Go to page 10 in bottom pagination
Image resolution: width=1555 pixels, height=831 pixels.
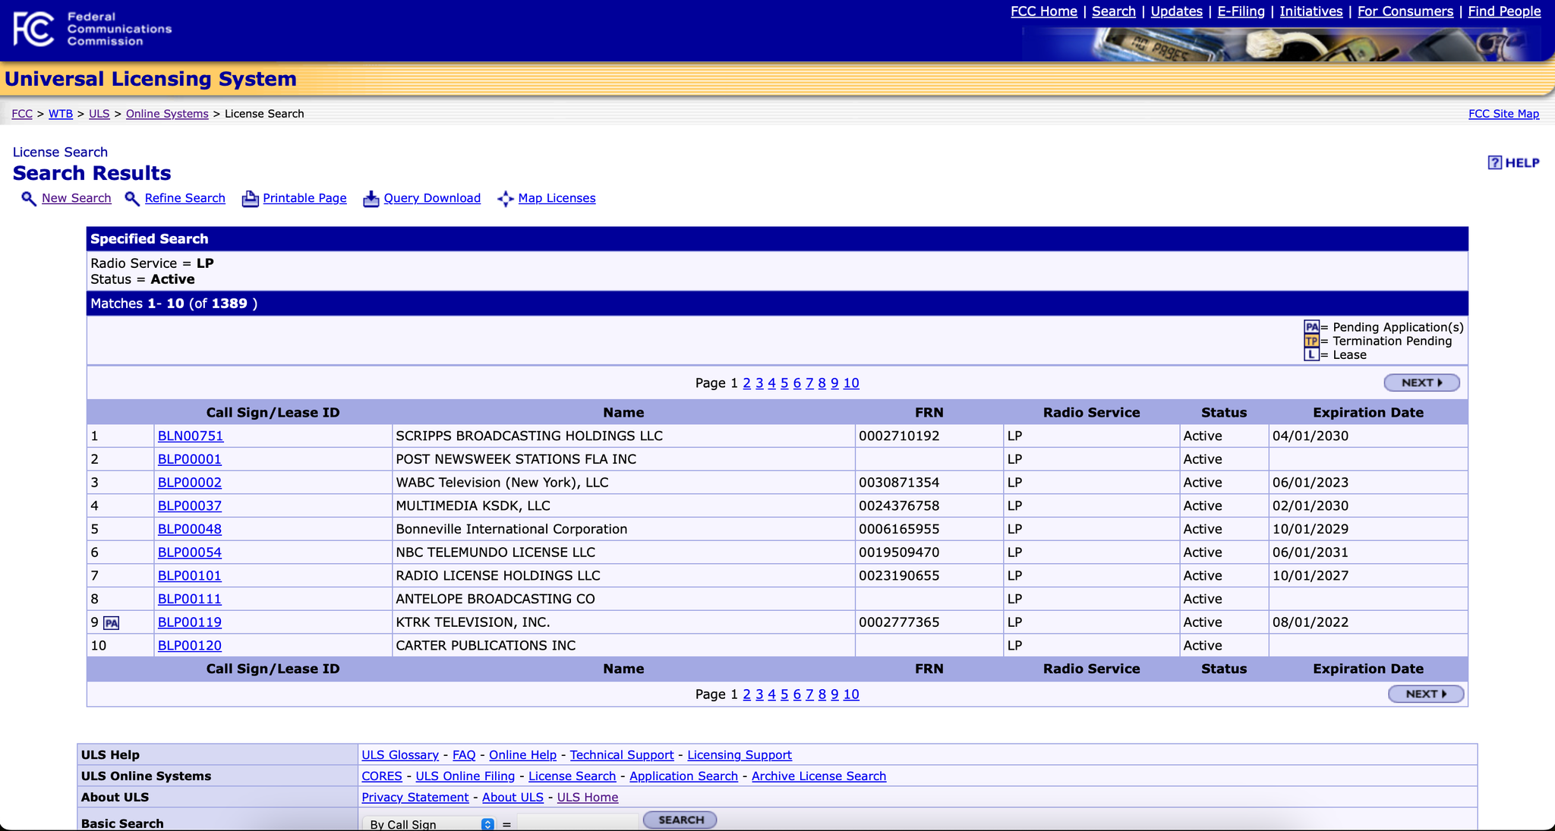(x=851, y=694)
